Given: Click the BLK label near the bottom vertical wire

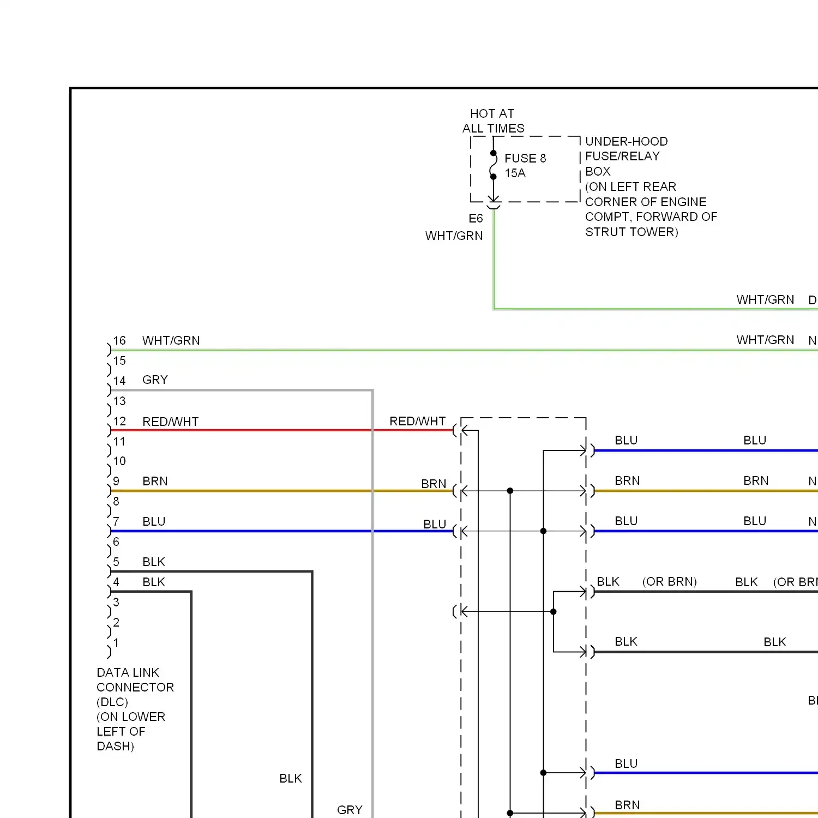Looking at the screenshot, I should tap(290, 779).
